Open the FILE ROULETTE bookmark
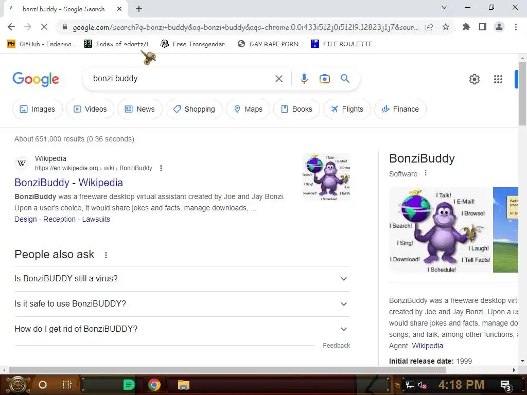This screenshot has height=395, width=527. (x=342, y=44)
